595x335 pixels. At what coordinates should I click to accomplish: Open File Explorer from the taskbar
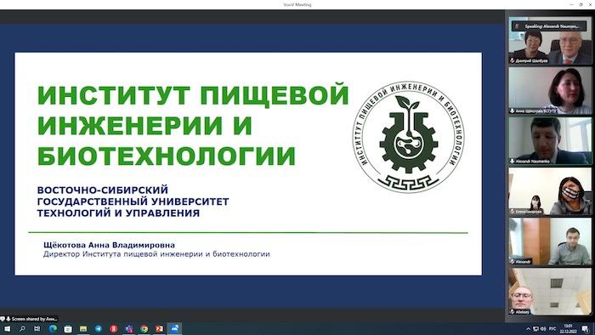(x=83, y=329)
